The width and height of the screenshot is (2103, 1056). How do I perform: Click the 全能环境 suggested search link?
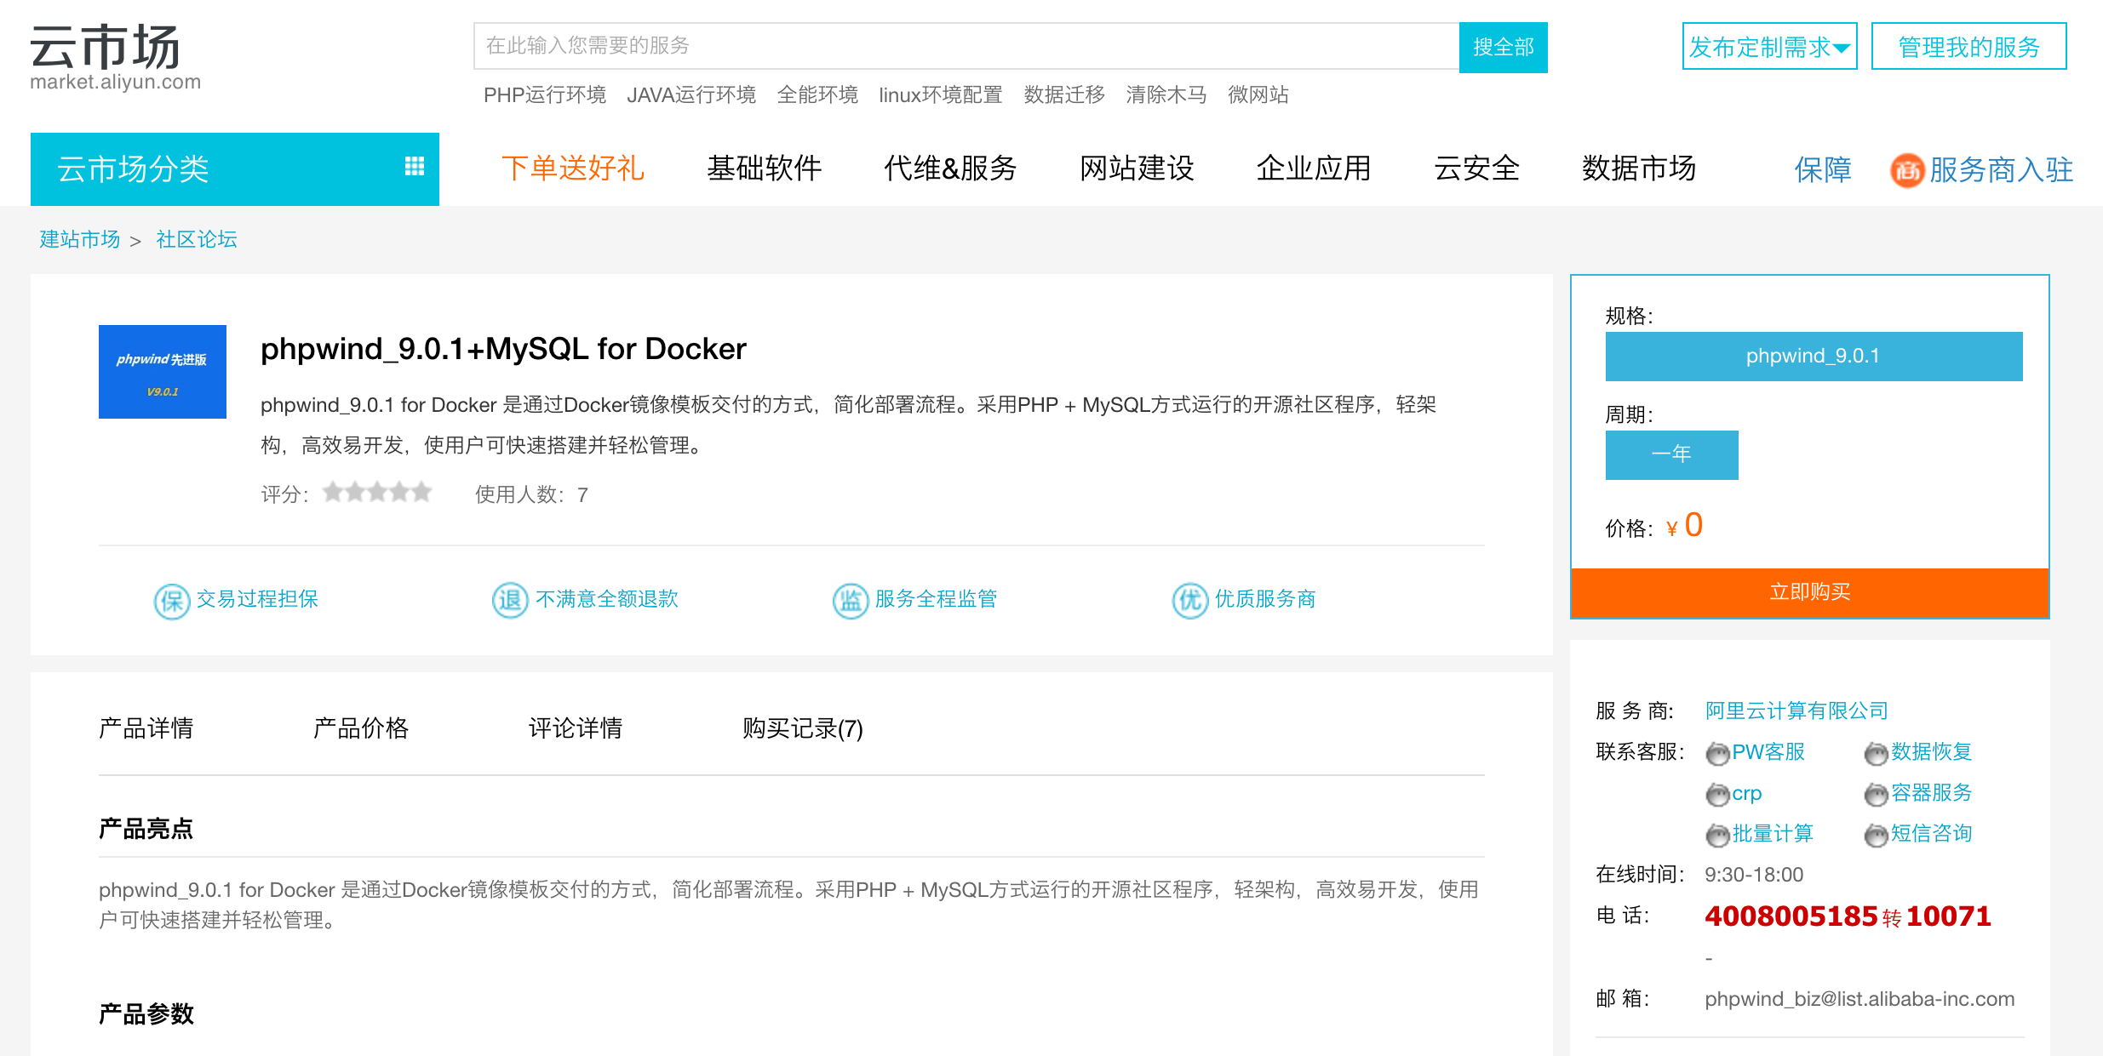[817, 94]
